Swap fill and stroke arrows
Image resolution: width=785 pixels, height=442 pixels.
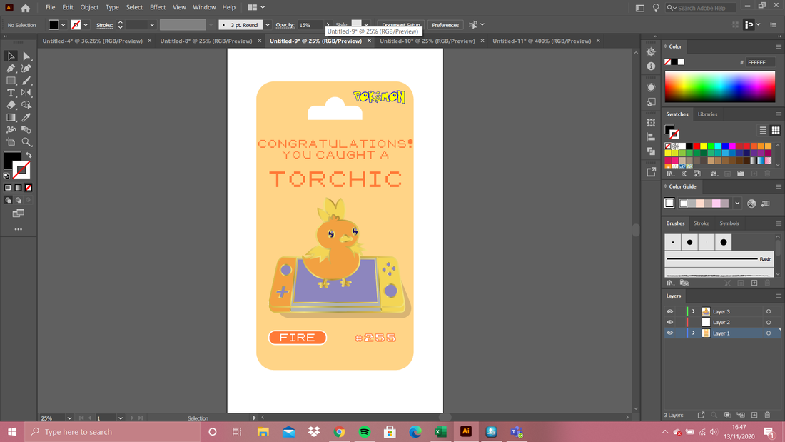29,156
